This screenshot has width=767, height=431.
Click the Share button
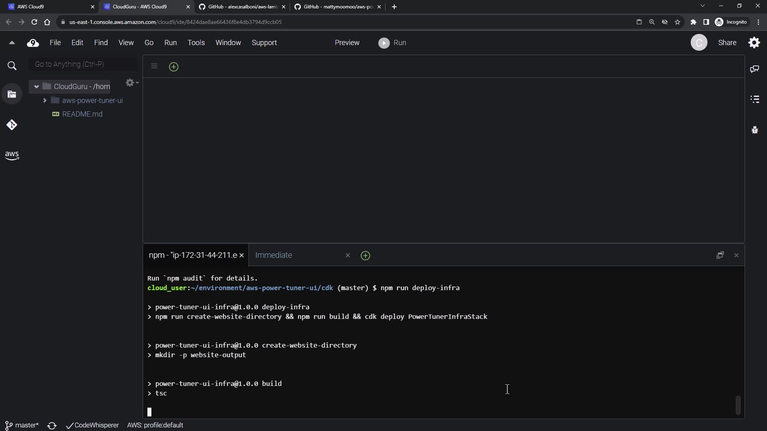(727, 43)
